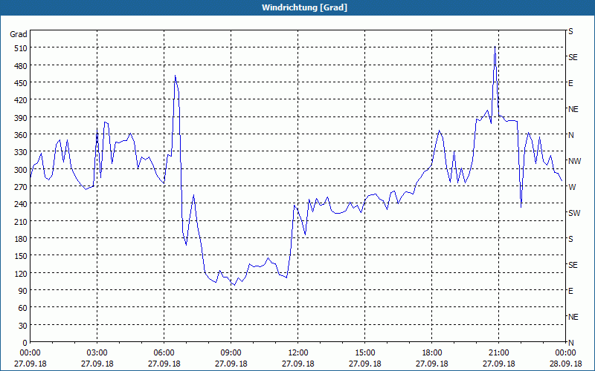Viewport: 595px width, 371px height.
Task: Pick the 210 y-axis value
Action: [21, 221]
